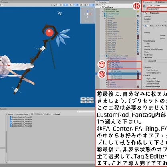Click the red X axis cone on scene gizmo

pos(90,14)
